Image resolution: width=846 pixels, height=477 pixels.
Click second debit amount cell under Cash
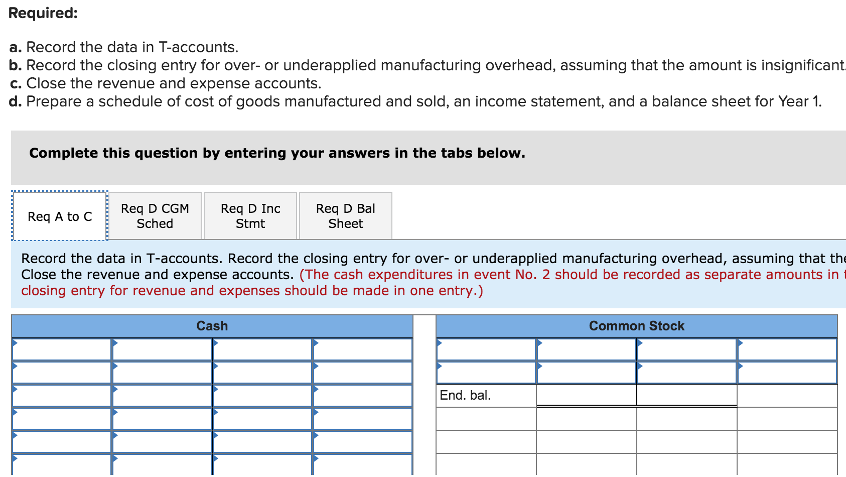161,372
